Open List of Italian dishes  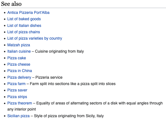coord(24,25)
